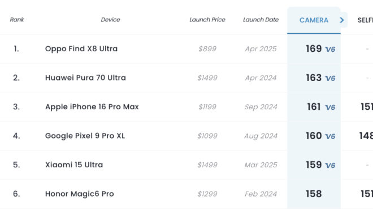The width and height of the screenshot is (373, 209).
Task: Click the V6 badge for Xiaomi 15 Ultra
Action: pyautogui.click(x=330, y=166)
